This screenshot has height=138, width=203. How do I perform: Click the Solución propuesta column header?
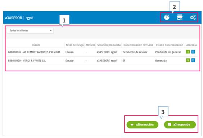coord(109,45)
